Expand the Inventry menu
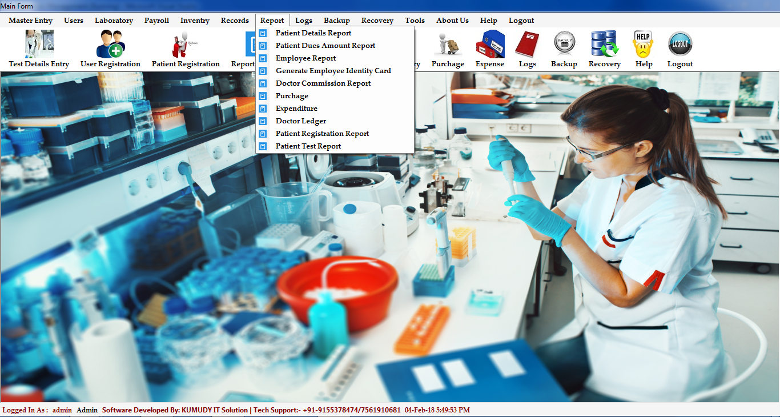Screen dimensions: 780x417 (x=195, y=21)
